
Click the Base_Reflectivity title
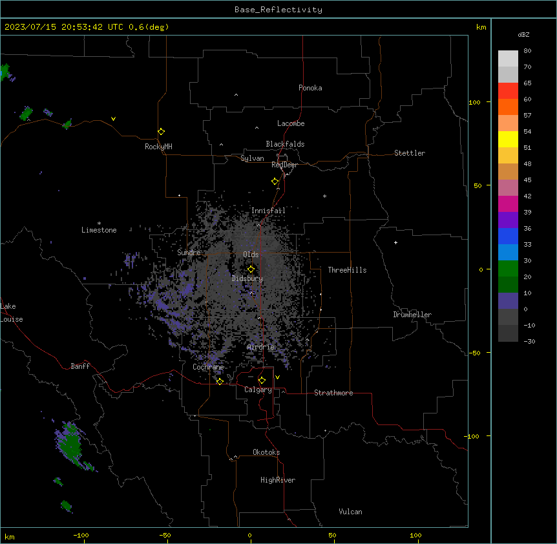tap(278, 10)
